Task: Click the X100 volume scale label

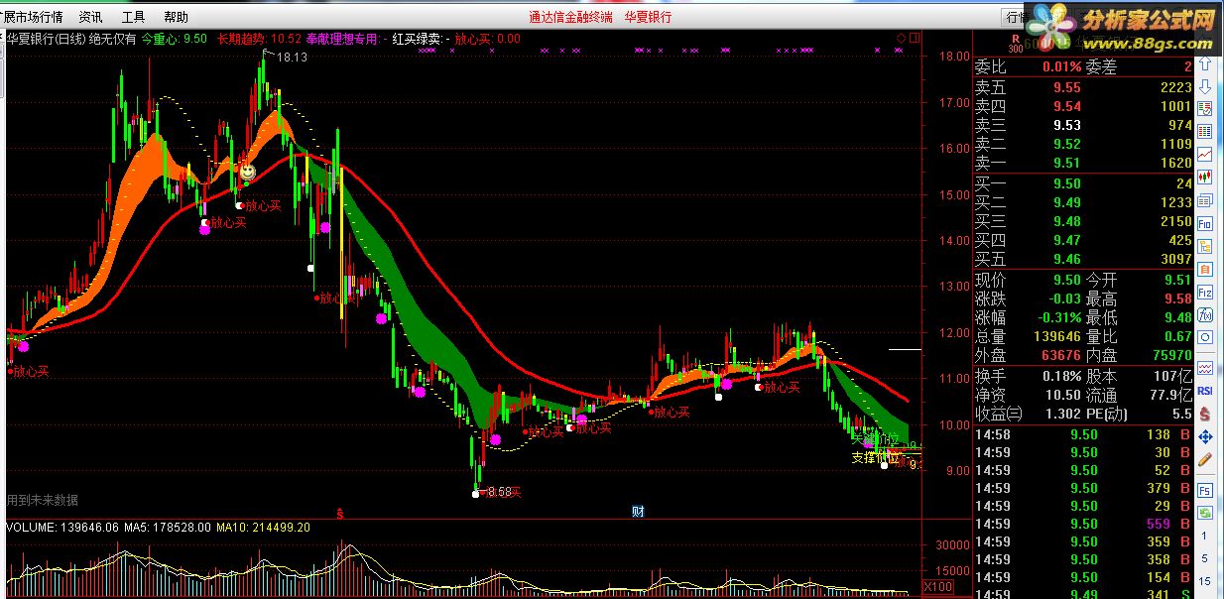Action: pos(936,587)
